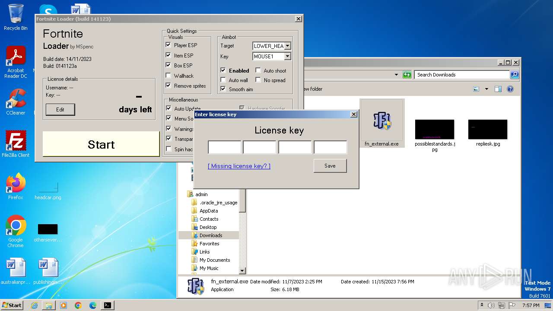Open the aimbot Key dropdown
The height and width of the screenshot is (311, 553).
(288, 56)
